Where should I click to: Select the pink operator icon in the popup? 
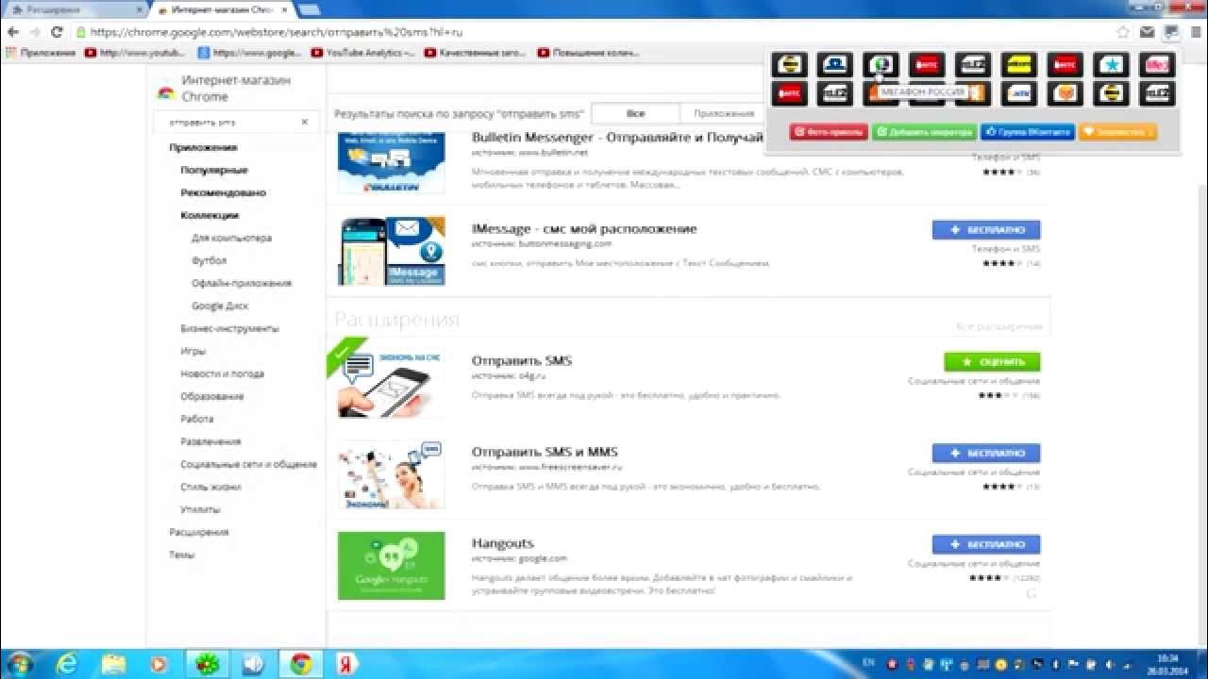click(1158, 65)
